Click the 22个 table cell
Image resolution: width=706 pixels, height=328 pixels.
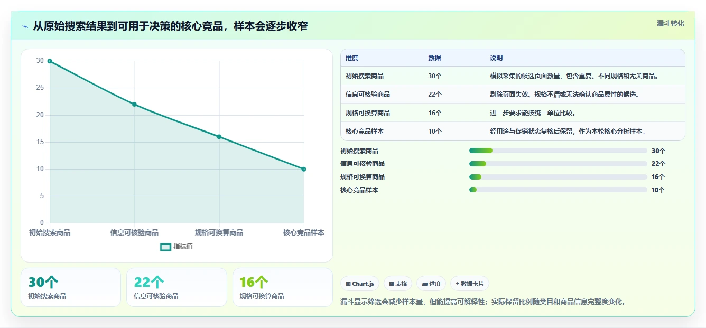(435, 95)
